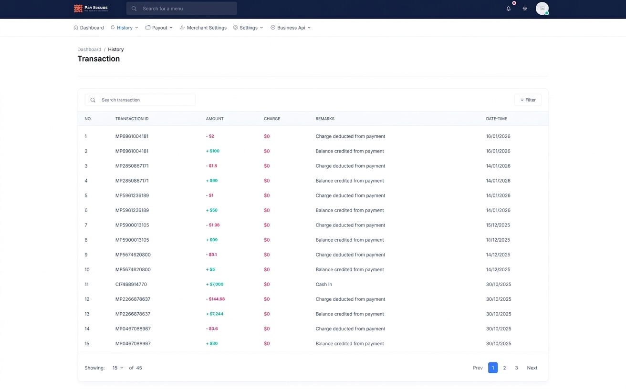
Task: Click the transaction search magnifier icon
Action: (x=93, y=100)
